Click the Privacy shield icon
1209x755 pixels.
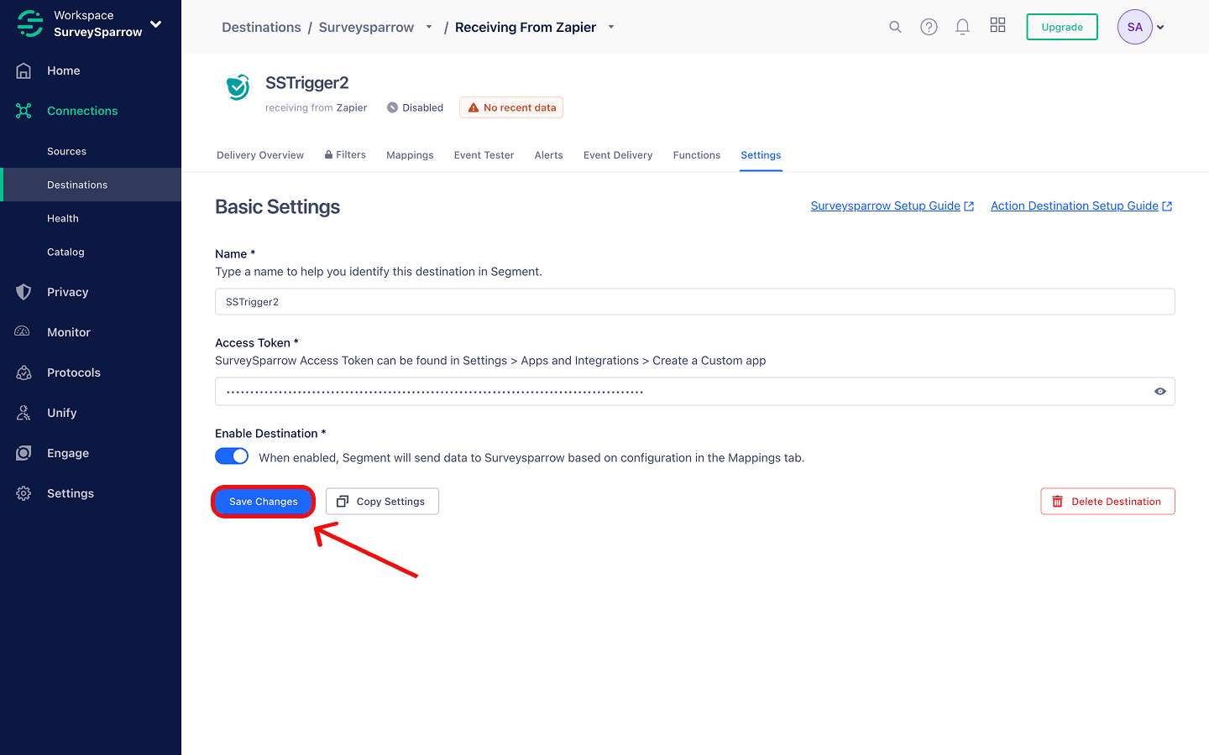(24, 292)
